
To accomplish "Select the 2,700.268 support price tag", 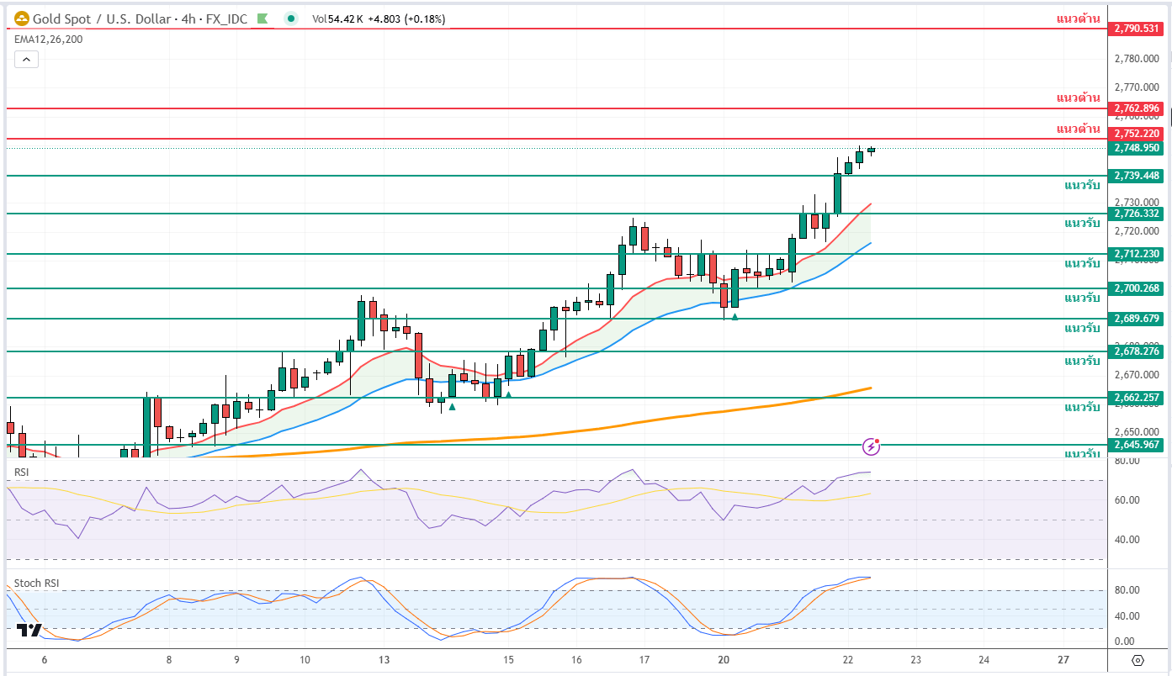I will (1136, 288).
